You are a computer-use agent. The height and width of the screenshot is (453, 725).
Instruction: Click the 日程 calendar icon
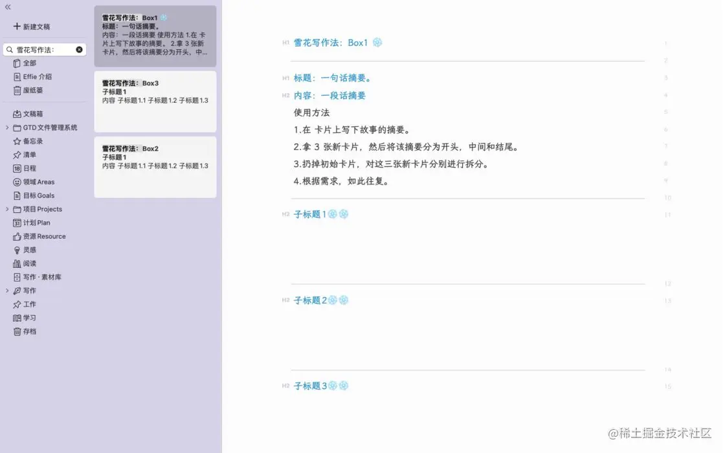coord(17,169)
